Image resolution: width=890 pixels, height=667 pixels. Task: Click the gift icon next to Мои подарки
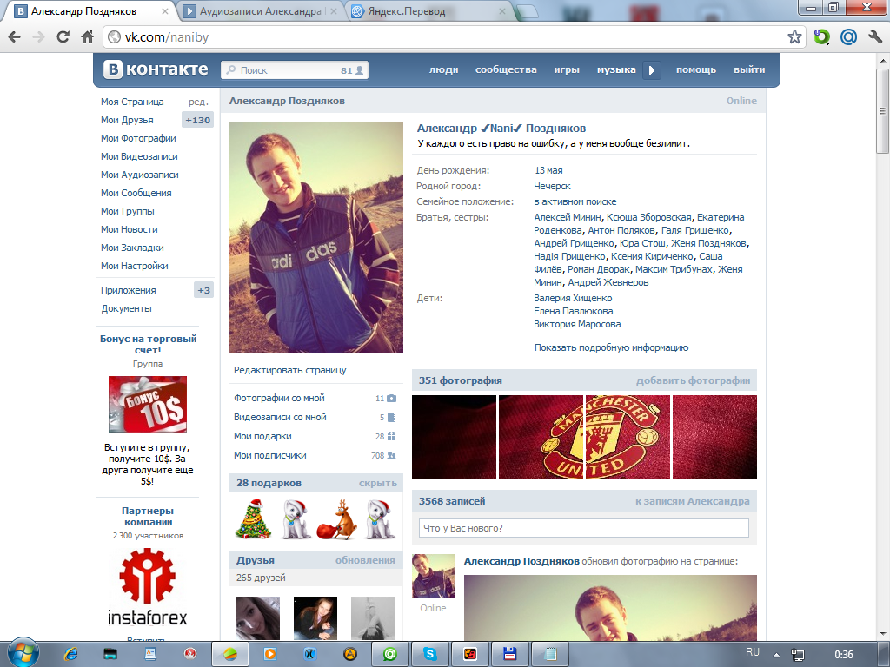(x=392, y=436)
